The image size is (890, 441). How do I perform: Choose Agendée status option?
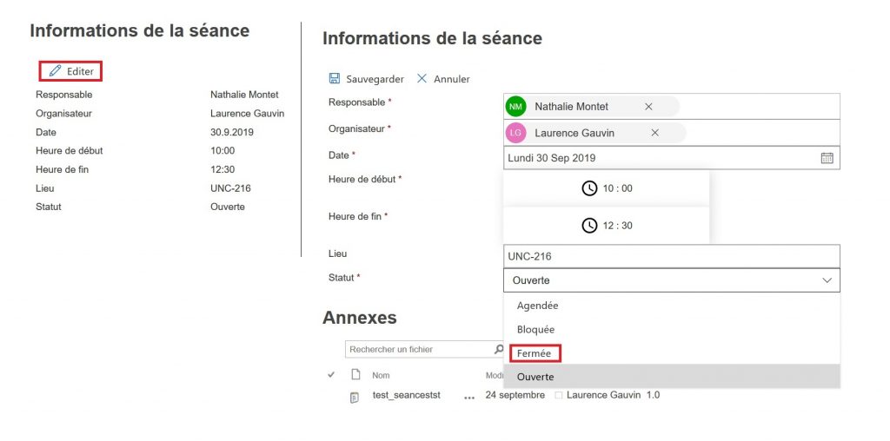tap(537, 306)
